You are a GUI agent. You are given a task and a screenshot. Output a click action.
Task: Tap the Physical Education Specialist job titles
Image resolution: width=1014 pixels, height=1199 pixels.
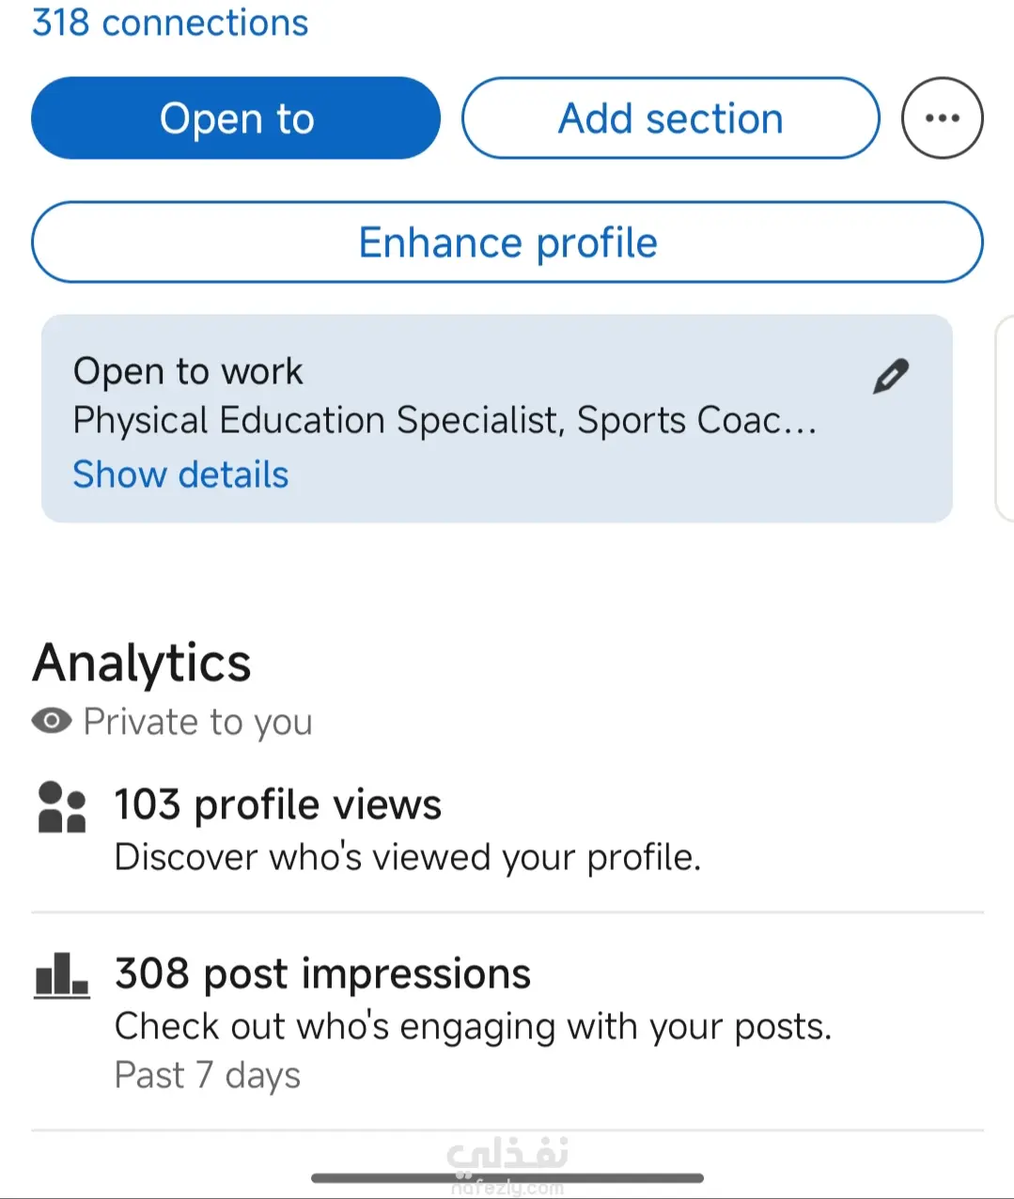445,420
